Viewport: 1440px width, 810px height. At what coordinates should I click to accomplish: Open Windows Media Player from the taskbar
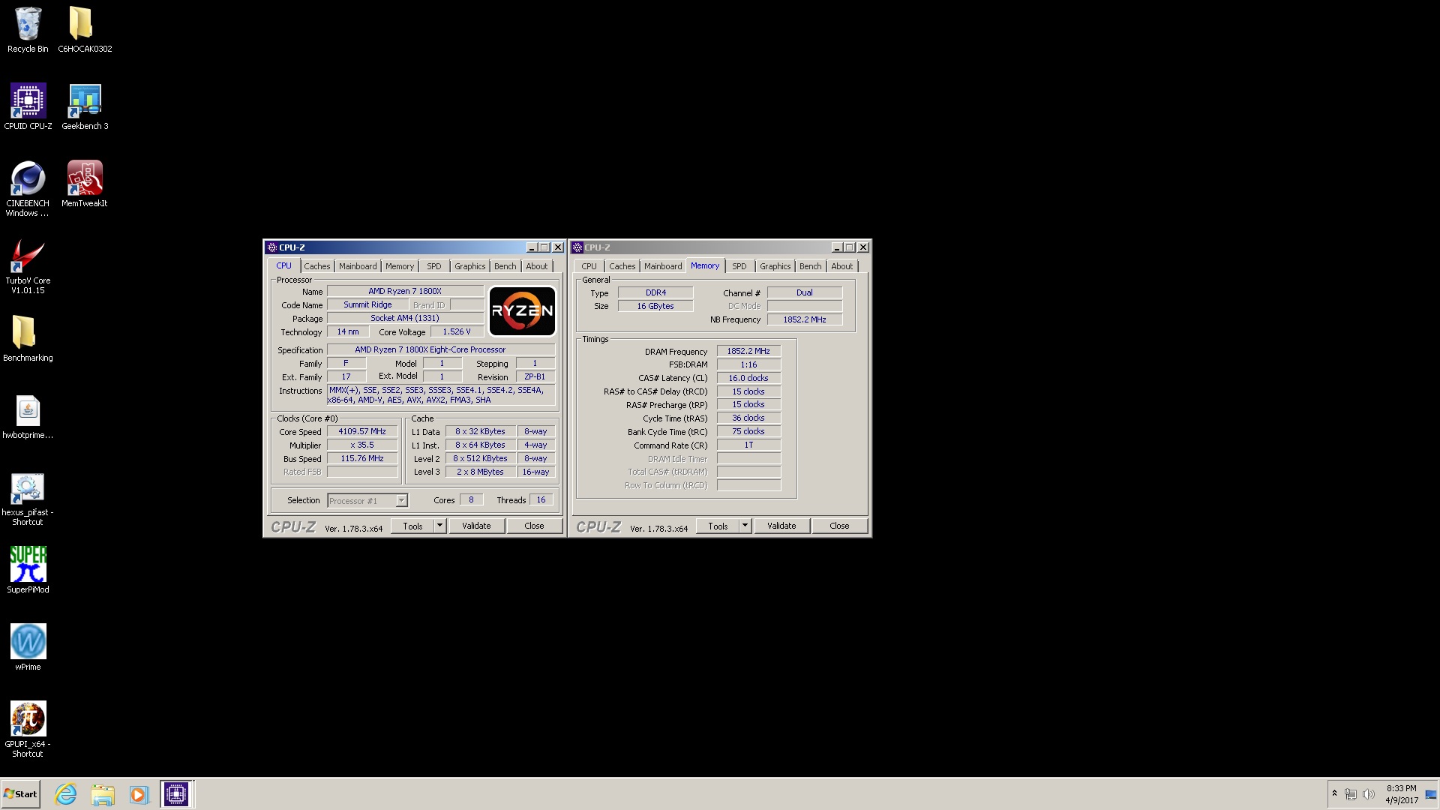click(x=139, y=794)
